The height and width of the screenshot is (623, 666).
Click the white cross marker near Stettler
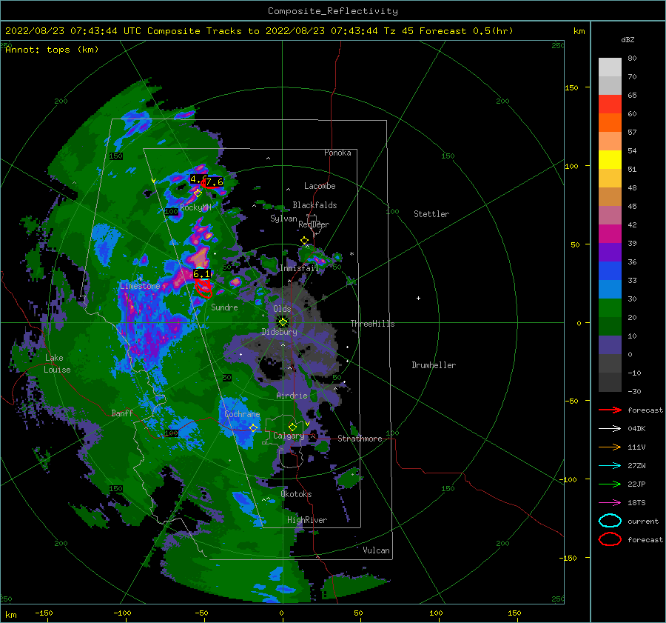point(418,298)
